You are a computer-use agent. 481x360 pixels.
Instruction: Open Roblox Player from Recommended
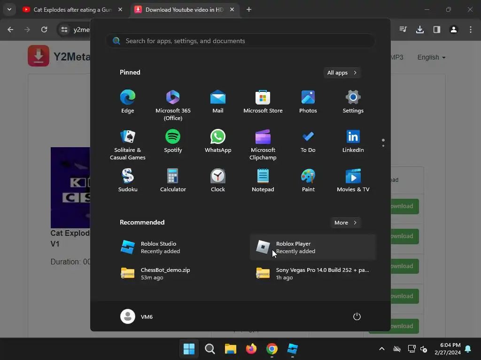click(x=313, y=247)
